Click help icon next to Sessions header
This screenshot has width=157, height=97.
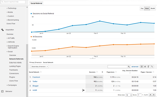click(97, 72)
